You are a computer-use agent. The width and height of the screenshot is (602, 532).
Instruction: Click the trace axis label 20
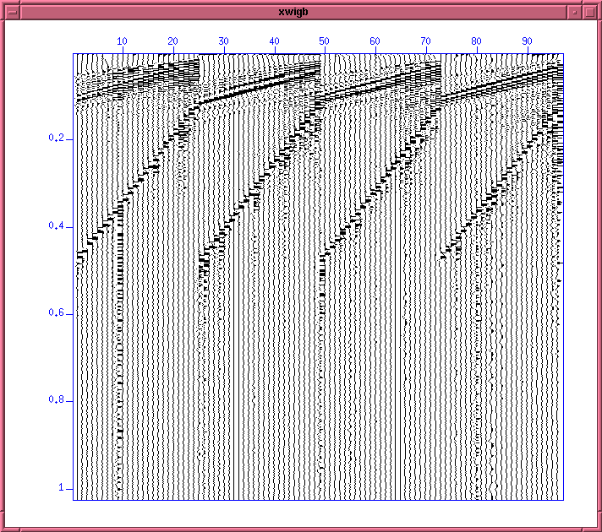click(173, 41)
